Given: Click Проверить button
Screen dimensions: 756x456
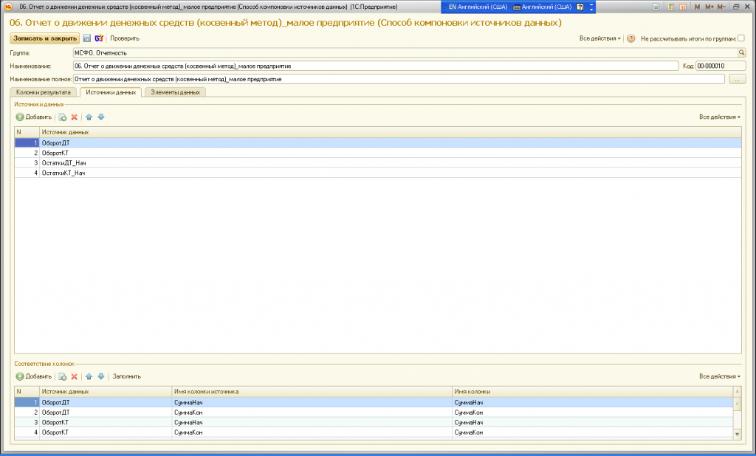Looking at the screenshot, I should [x=124, y=38].
